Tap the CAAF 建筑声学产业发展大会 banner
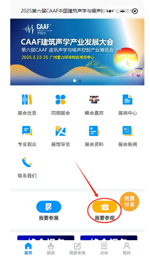Image resolution: width=150 pixels, height=263 pixels. [x=77, y=52]
